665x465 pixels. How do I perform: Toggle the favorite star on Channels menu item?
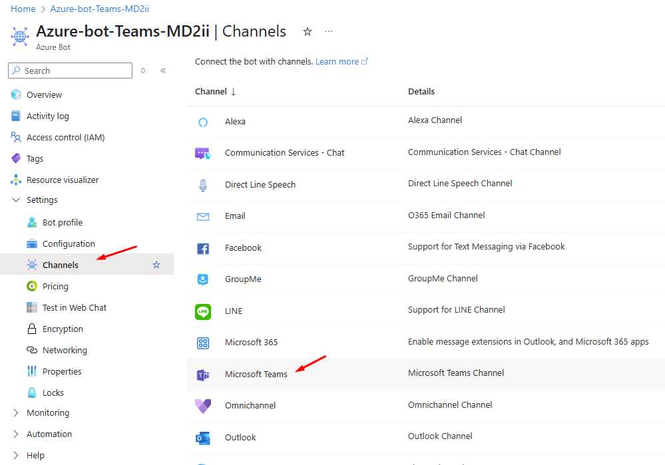156,265
